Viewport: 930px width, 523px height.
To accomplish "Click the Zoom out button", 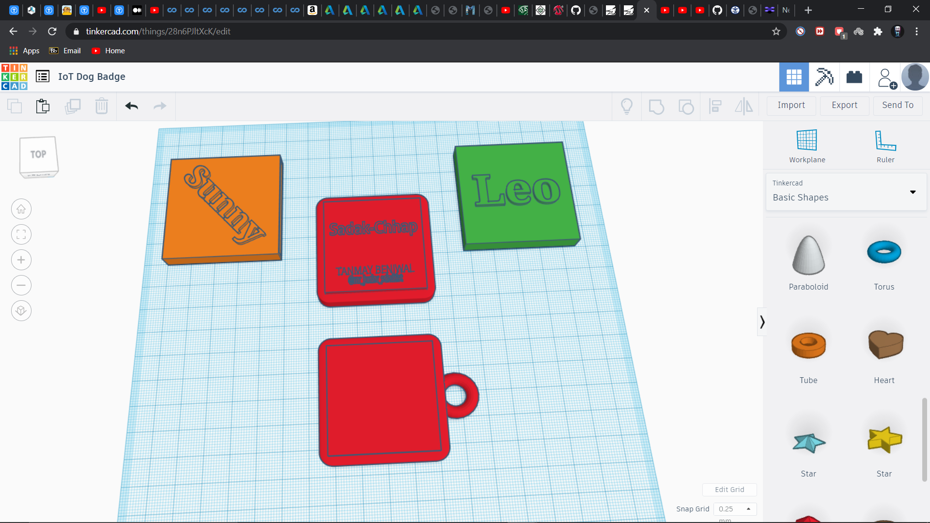I will click(x=21, y=285).
